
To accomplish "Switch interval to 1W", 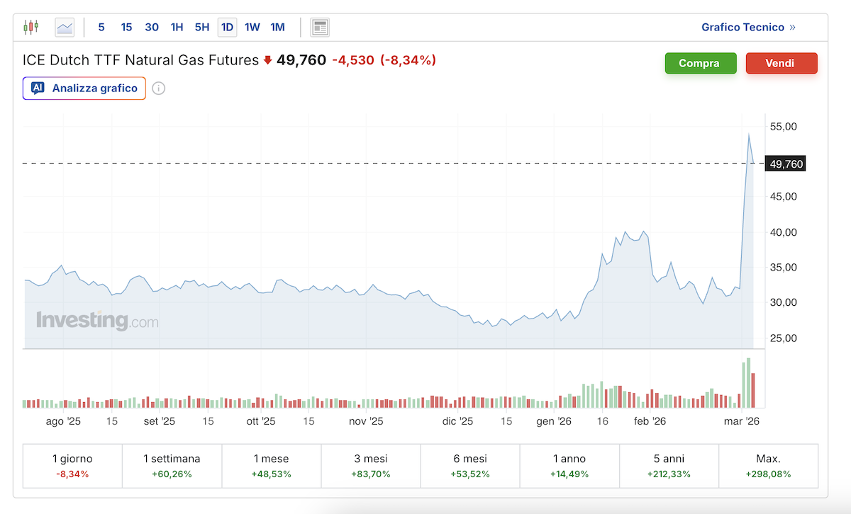I will point(252,28).
